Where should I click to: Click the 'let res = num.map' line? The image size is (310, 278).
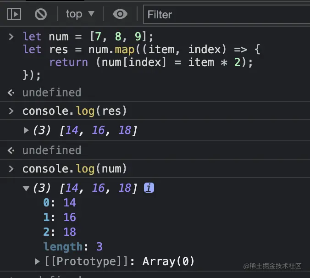pyautogui.click(x=141, y=50)
